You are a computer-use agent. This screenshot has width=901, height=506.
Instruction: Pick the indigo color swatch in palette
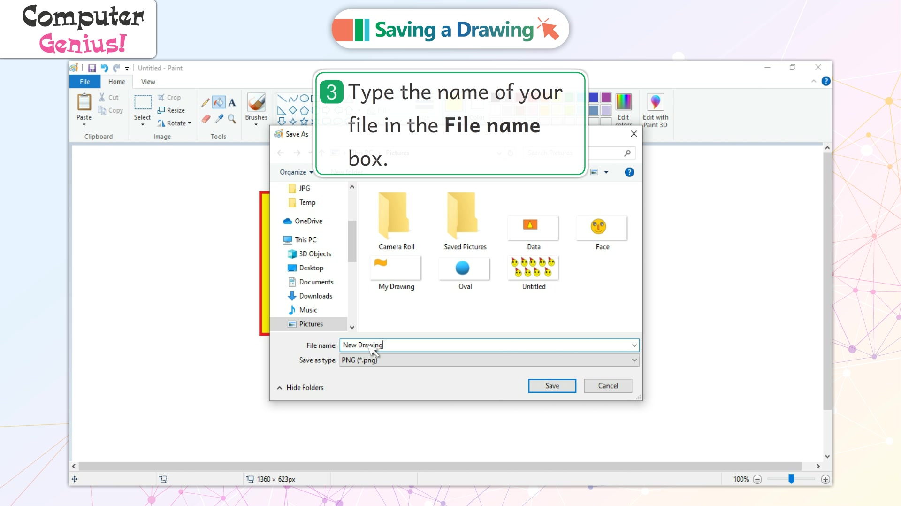click(x=594, y=98)
